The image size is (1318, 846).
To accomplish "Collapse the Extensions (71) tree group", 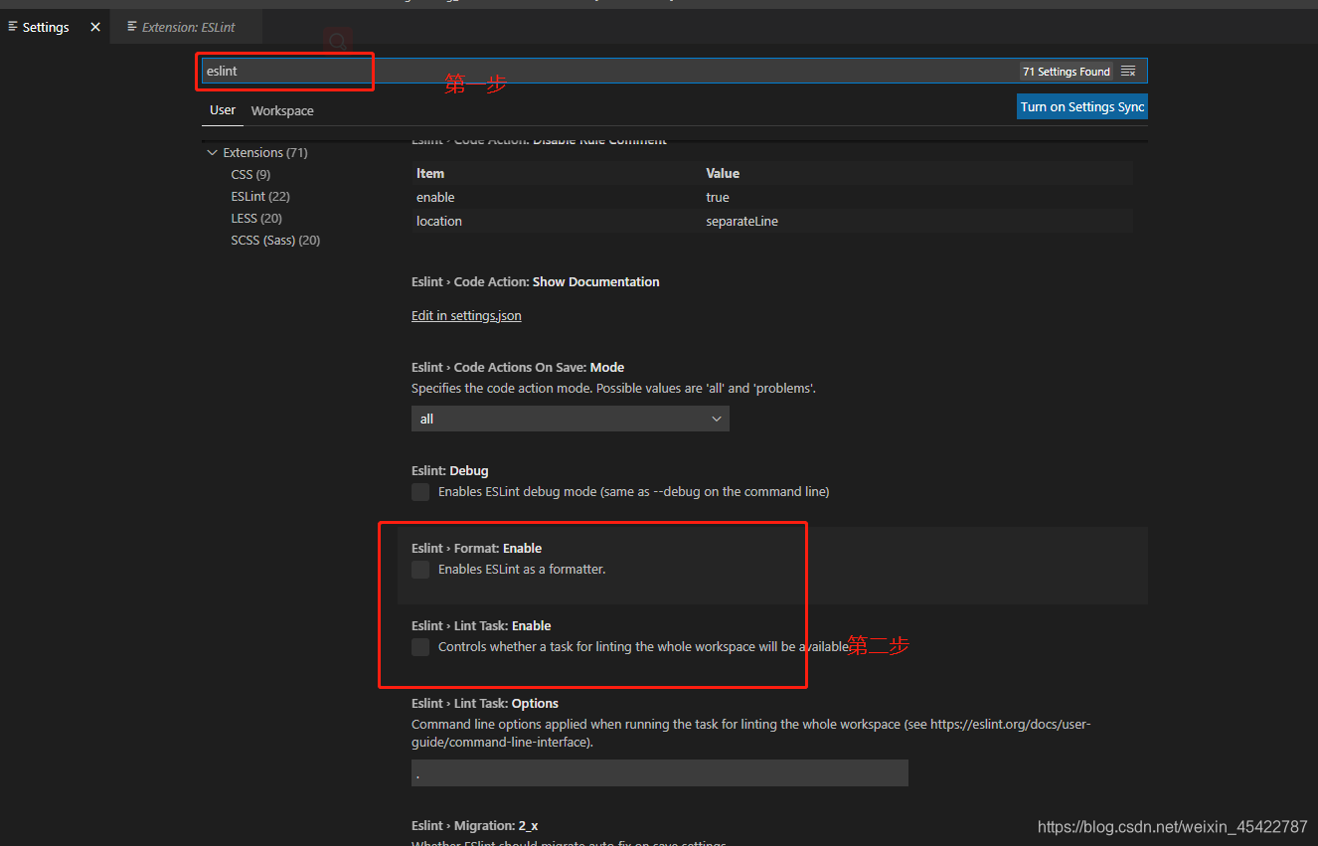I will pos(212,153).
